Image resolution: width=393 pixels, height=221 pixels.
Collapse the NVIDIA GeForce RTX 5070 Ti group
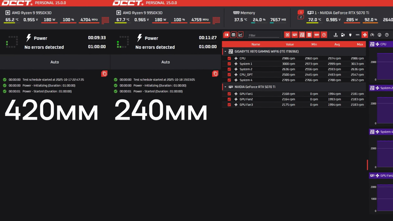click(x=225, y=87)
